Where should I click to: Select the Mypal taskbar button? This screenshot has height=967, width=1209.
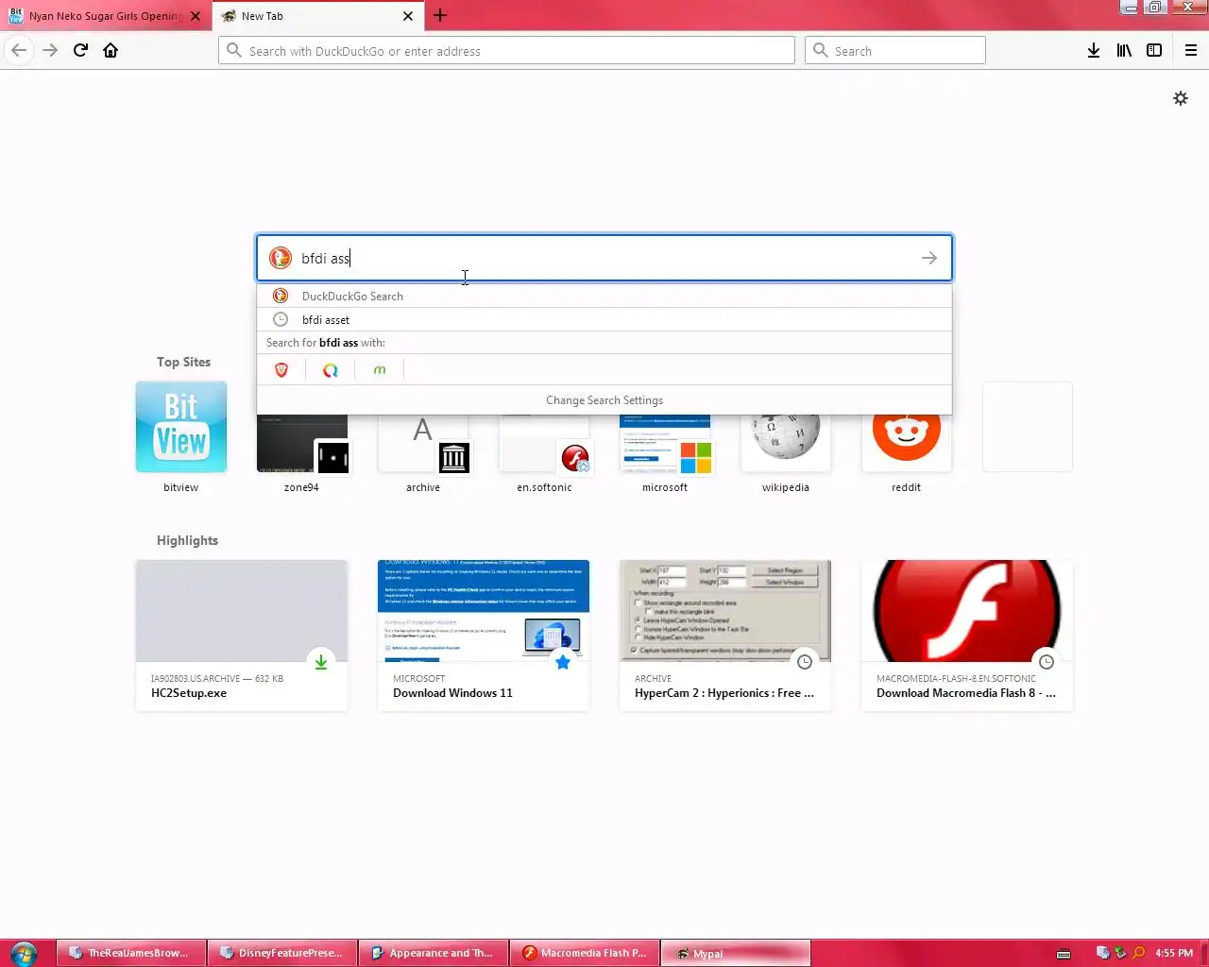[736, 953]
